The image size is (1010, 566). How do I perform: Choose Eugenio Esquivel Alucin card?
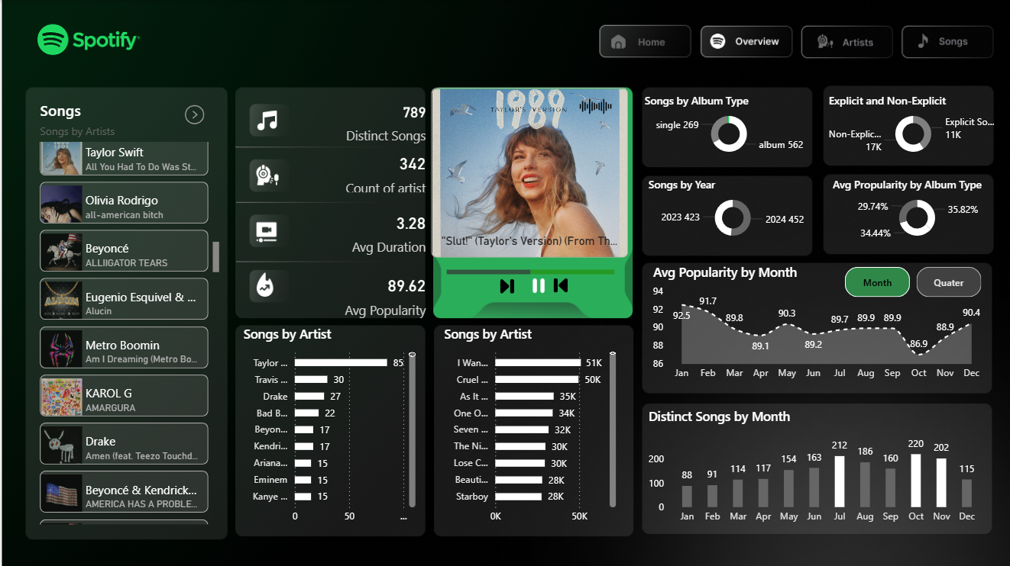click(x=124, y=299)
